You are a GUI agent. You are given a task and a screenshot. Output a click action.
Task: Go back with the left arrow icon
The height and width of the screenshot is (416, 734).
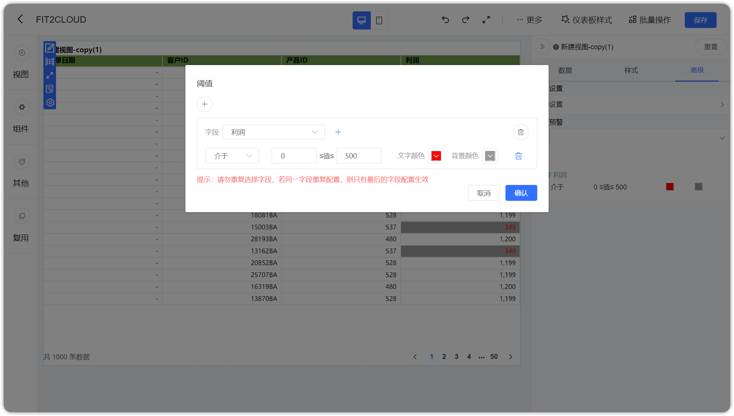point(20,19)
